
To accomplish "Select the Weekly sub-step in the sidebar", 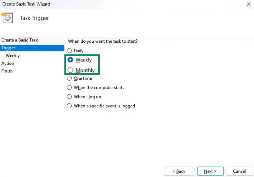I will pyautogui.click(x=13, y=55).
